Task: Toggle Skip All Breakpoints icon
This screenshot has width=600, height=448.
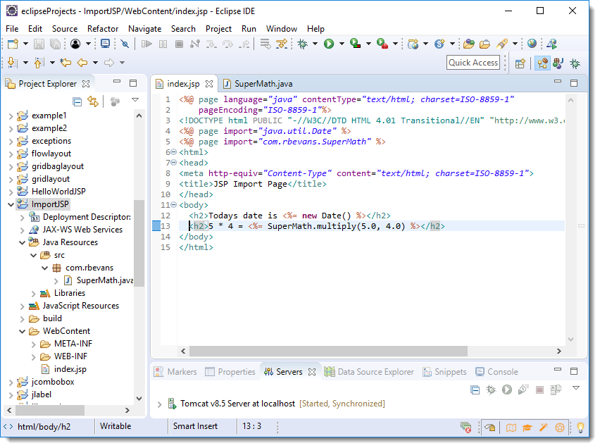Action: (x=125, y=44)
